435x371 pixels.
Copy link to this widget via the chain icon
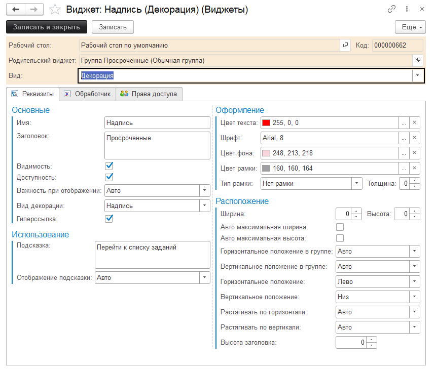[x=391, y=9]
